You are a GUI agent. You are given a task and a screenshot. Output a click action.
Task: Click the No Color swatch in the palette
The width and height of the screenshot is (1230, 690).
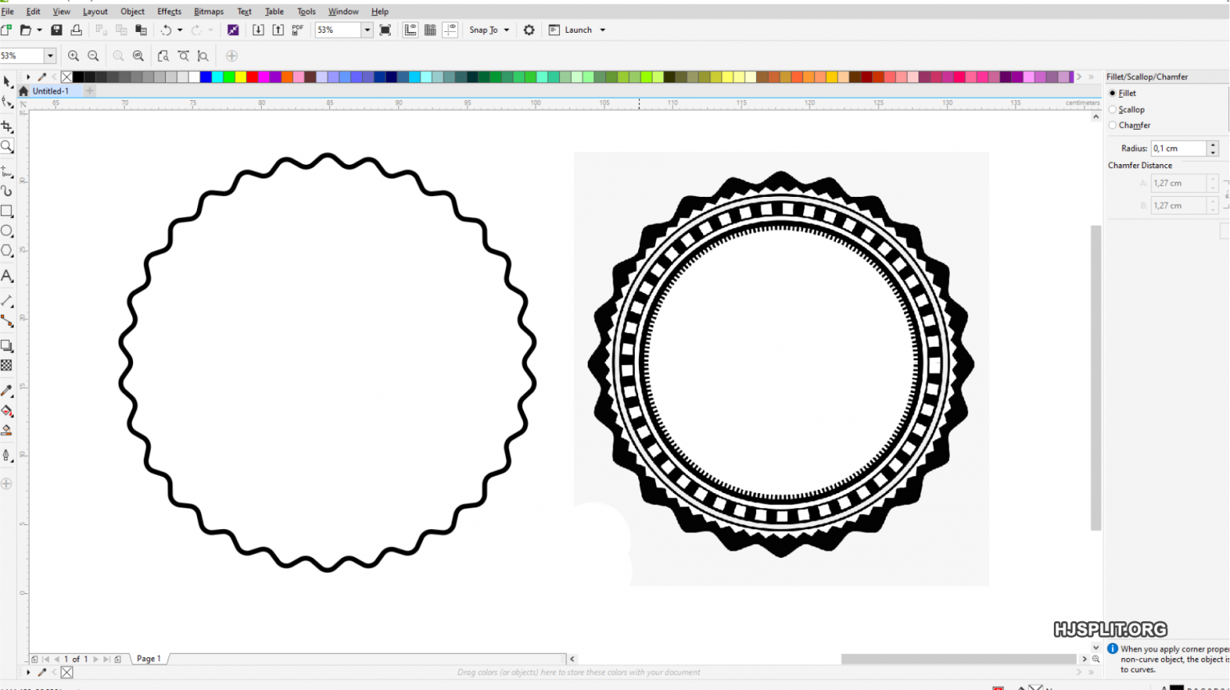[66, 78]
